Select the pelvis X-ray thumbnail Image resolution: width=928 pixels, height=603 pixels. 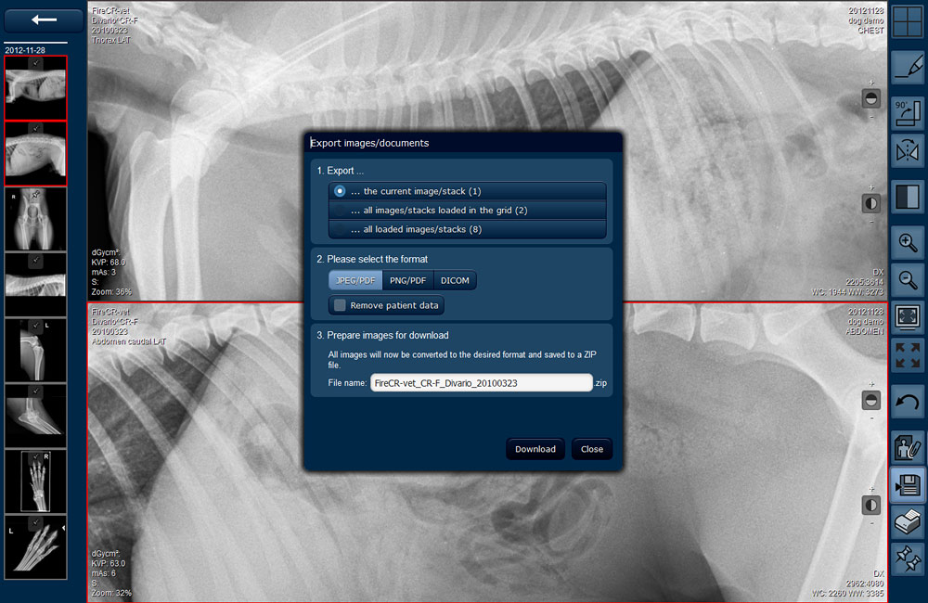pyautogui.click(x=35, y=220)
